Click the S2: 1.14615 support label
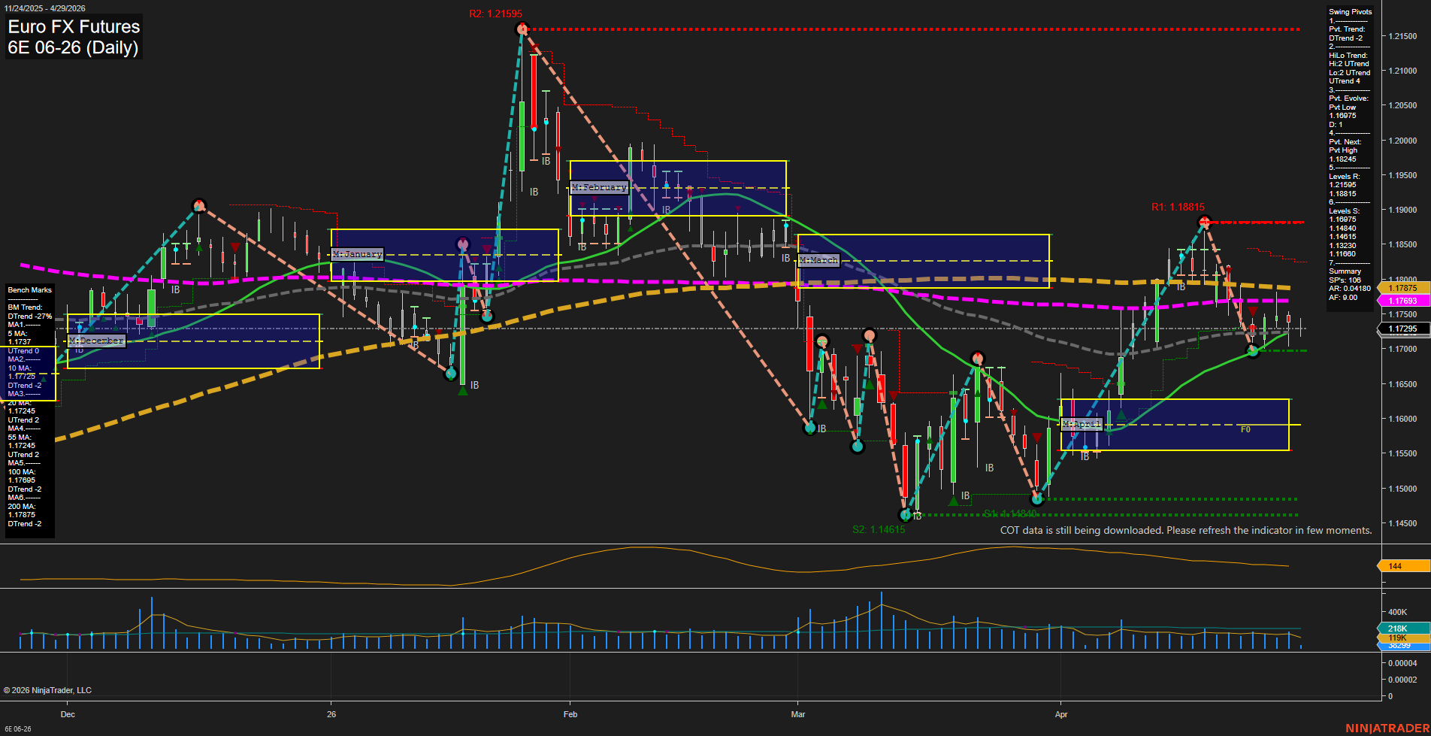The height and width of the screenshot is (736, 1431). [x=878, y=529]
